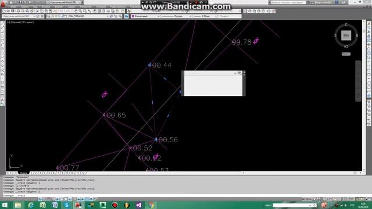The width and height of the screenshot is (372, 209).
Task: Click New drawing icon in Standard toolbar
Action: coord(4,11)
